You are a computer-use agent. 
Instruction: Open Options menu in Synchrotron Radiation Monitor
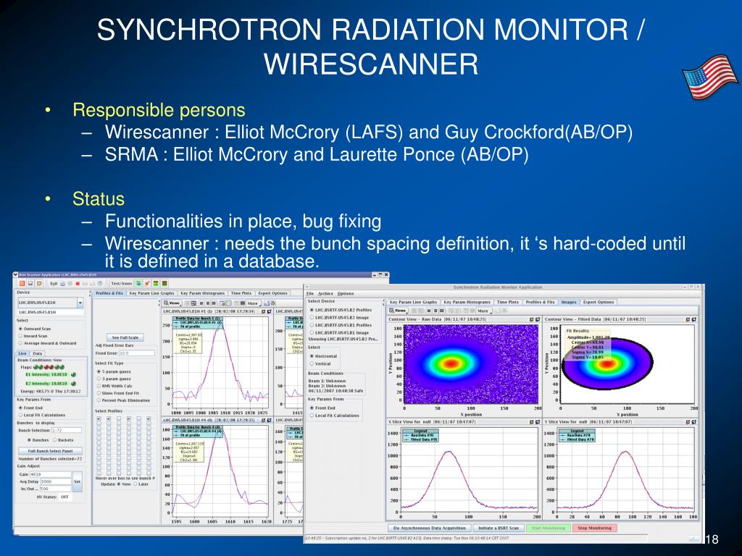pyautogui.click(x=346, y=294)
